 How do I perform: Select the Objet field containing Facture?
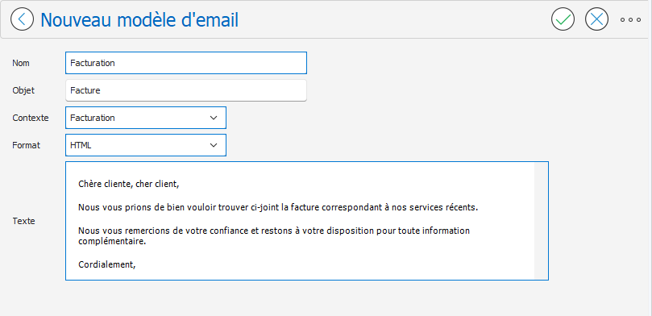coord(186,90)
